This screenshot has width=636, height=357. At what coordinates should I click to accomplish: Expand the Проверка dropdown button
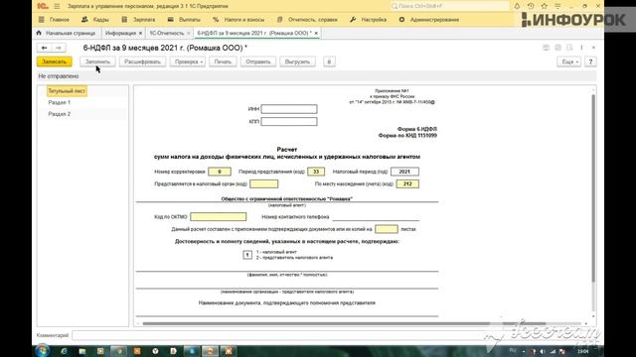point(188,61)
